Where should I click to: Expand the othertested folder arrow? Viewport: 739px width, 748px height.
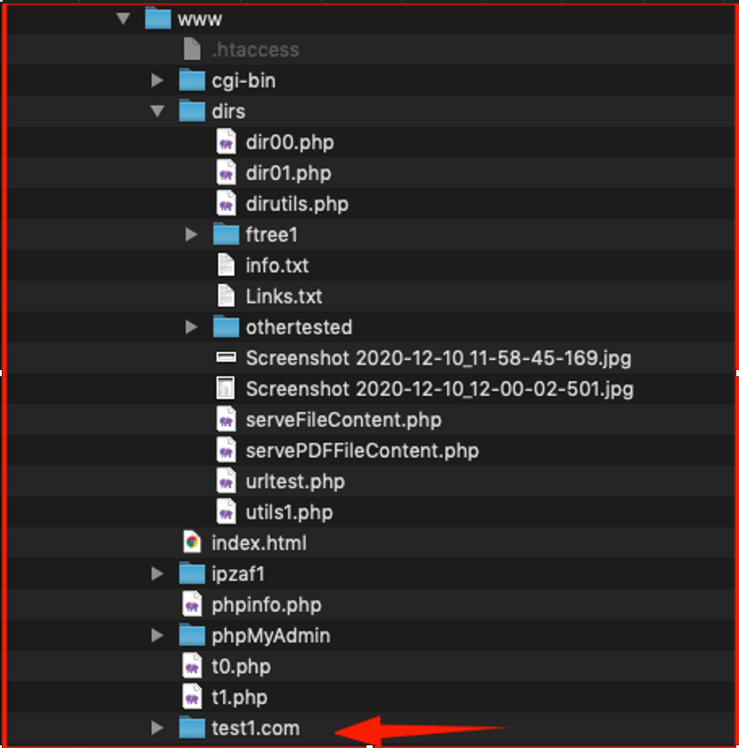pos(191,327)
